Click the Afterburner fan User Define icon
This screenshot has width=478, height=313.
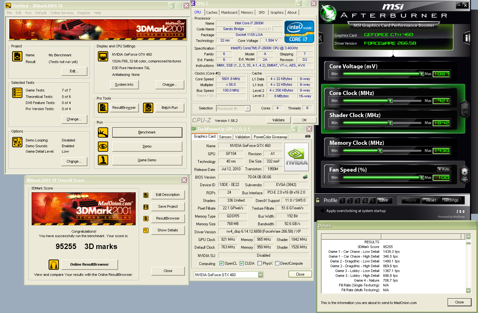tap(465, 175)
